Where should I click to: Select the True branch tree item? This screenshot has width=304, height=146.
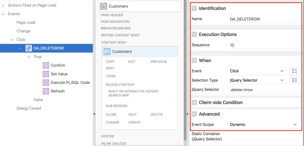tap(38, 57)
